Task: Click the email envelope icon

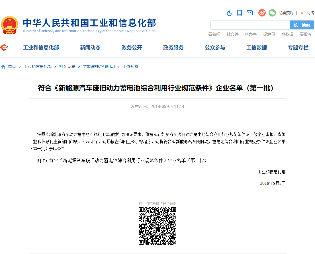Action: pos(249,13)
